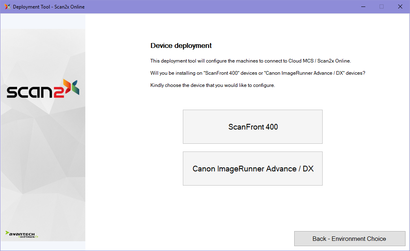Image resolution: width=410 pixels, height=251 pixels.
Task: Click the greyed-out maximize window button
Action: point(381,6)
